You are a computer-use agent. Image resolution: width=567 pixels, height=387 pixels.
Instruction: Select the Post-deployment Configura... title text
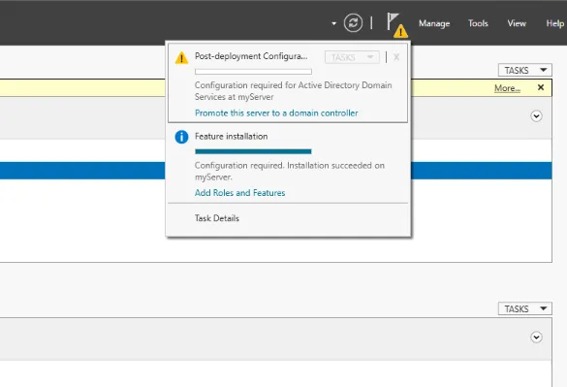coord(251,56)
